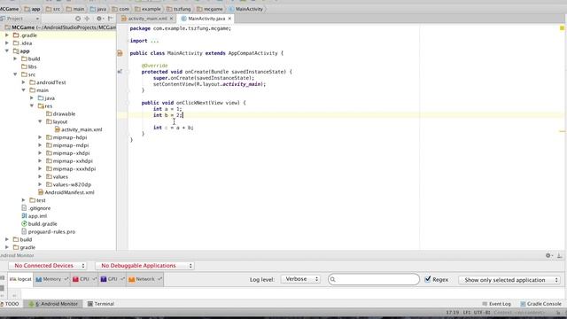Click the 'import ...' folded line
Viewport: 567px width, 319px height.
coord(144,41)
